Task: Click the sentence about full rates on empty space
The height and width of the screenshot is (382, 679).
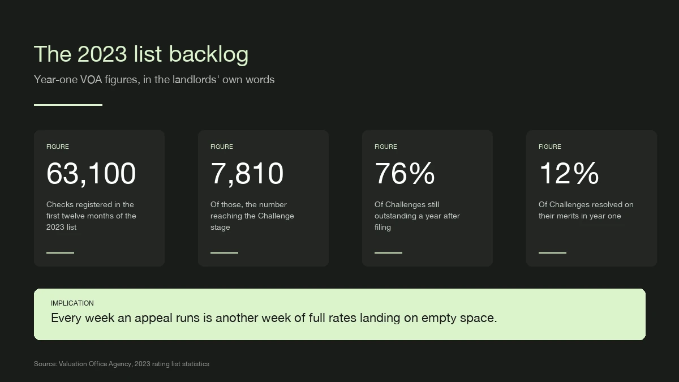Action: [274, 318]
